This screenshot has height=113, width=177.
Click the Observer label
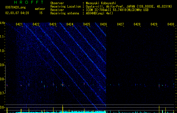[57, 3]
